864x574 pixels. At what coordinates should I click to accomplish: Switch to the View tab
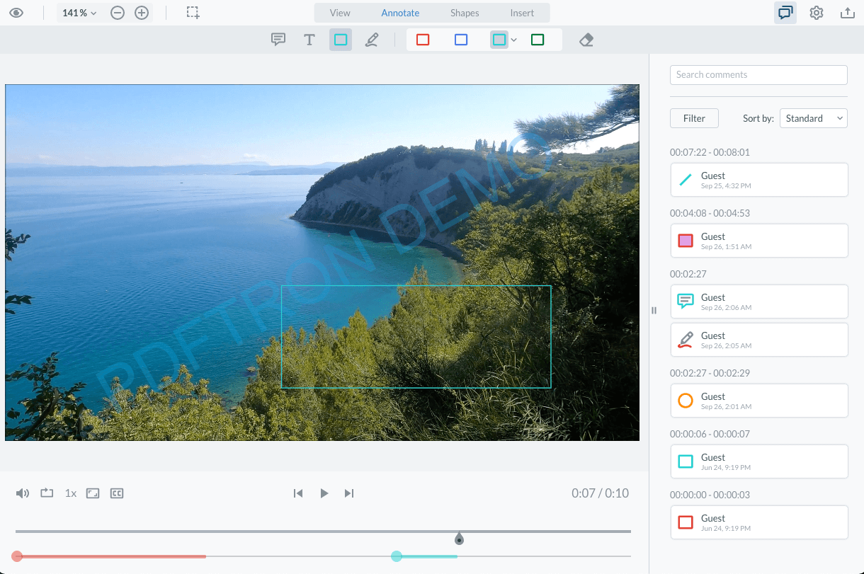point(340,13)
